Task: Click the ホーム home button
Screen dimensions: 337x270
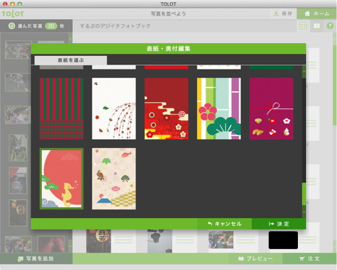Action: click(x=317, y=13)
